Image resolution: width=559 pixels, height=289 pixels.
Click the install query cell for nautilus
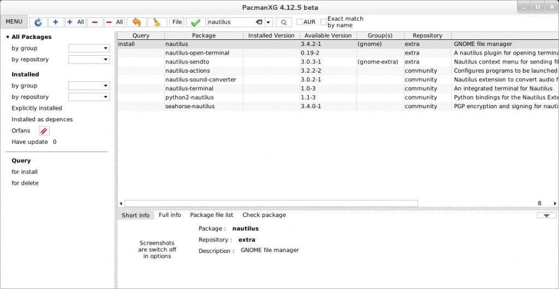click(x=141, y=44)
